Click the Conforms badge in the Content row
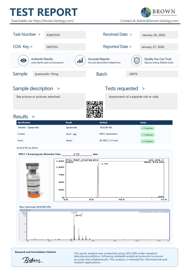Screen dimensions: 189x268 click(x=148, y=135)
